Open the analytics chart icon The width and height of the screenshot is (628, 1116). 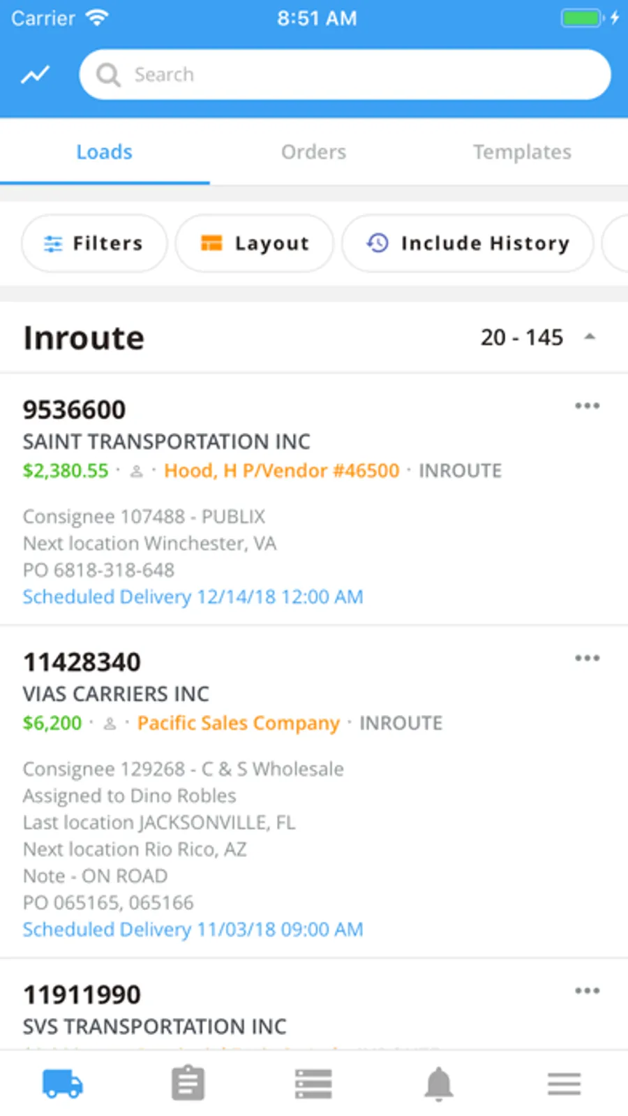pyautogui.click(x=35, y=74)
